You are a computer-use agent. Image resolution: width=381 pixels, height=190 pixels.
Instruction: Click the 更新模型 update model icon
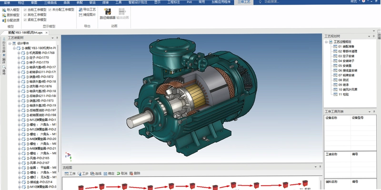tap(4, 15)
